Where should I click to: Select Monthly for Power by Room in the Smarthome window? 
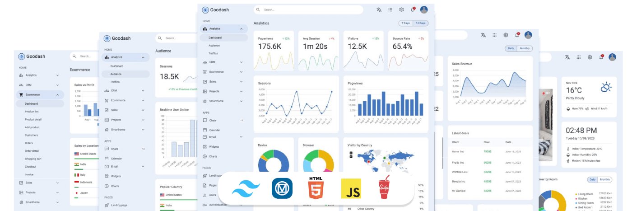605,179
